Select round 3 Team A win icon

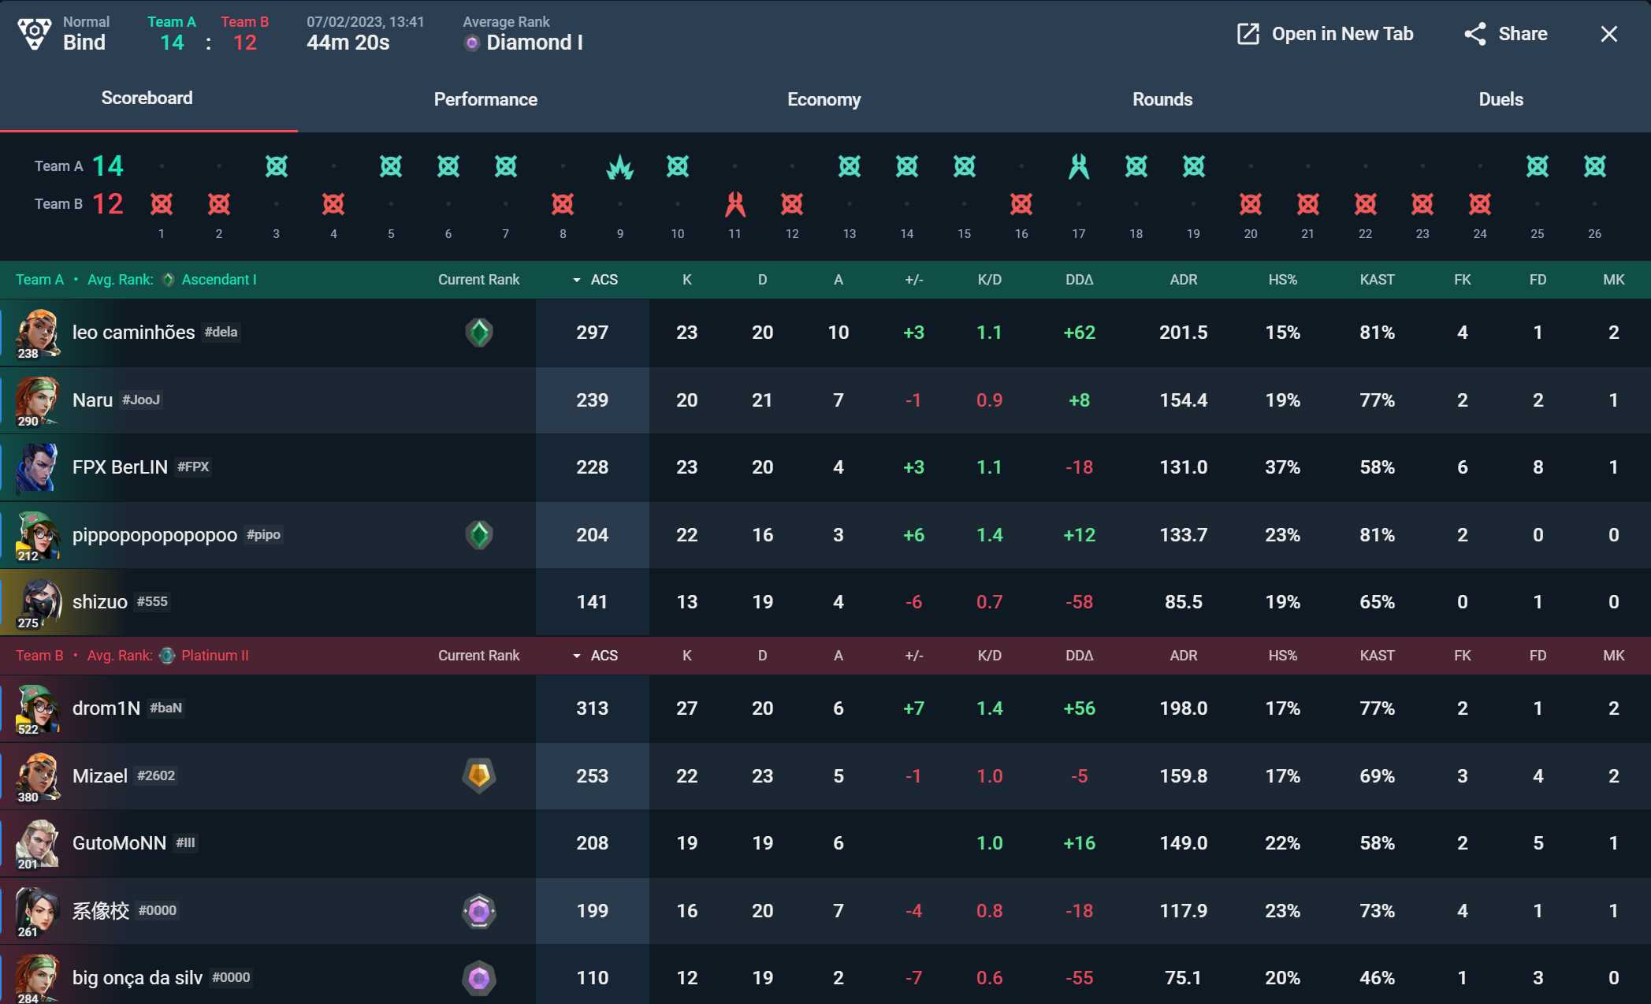[x=277, y=166]
